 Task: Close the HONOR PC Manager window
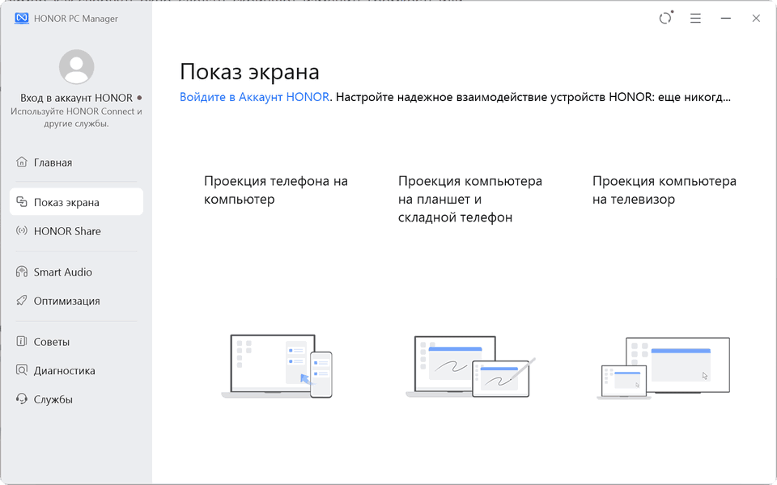pyautogui.click(x=756, y=19)
